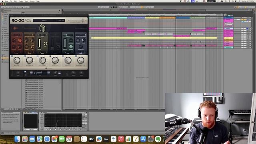The image size is (256, 144).
Task: Open the Create menu
Action: pos(21,1)
